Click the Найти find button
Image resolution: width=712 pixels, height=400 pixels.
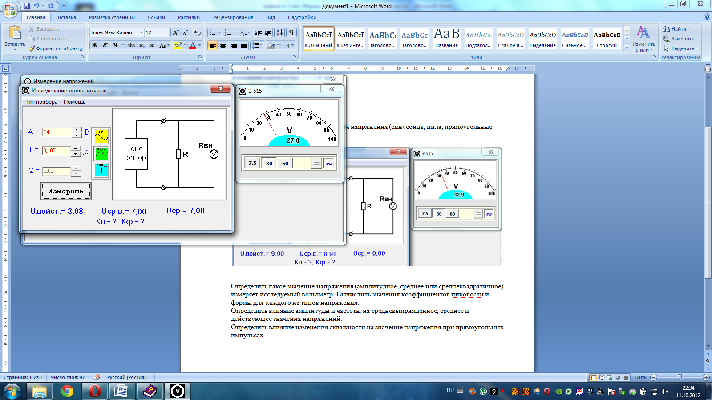pyautogui.click(x=677, y=29)
